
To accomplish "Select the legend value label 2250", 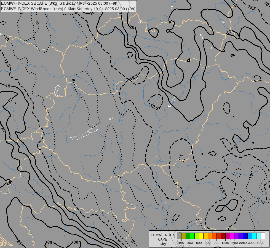I will pos(243,243).
